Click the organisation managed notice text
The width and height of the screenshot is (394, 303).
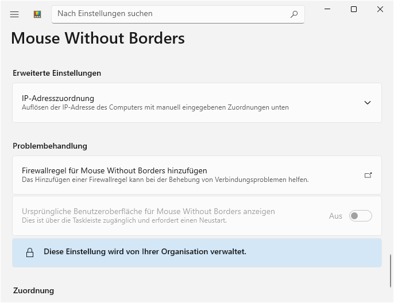click(145, 251)
